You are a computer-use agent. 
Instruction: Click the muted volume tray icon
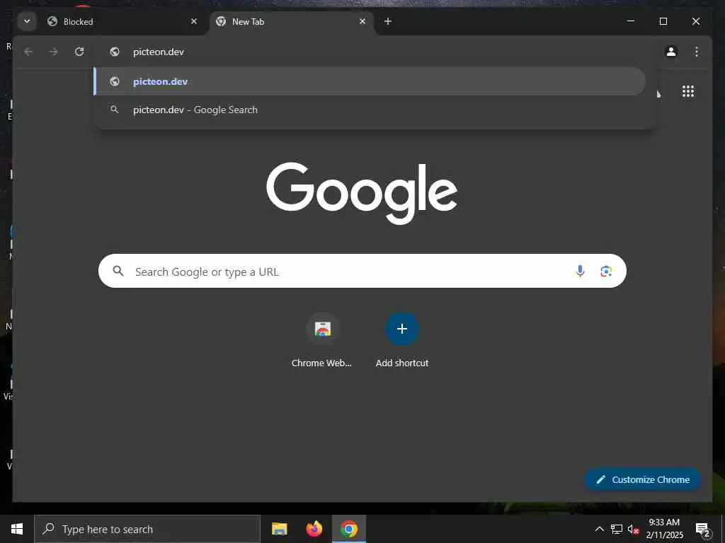[633, 529]
